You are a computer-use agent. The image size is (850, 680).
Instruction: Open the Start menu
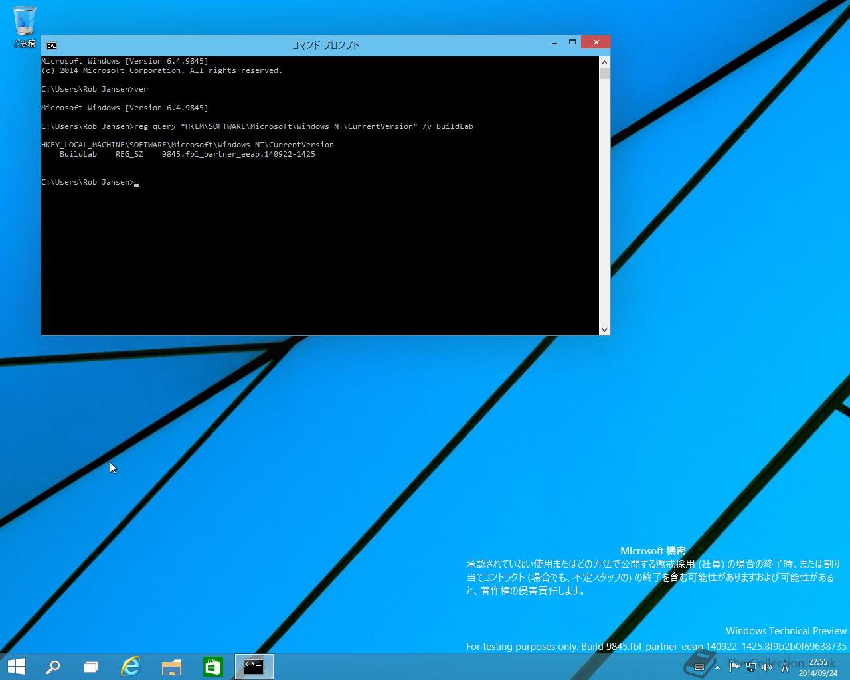[16, 667]
